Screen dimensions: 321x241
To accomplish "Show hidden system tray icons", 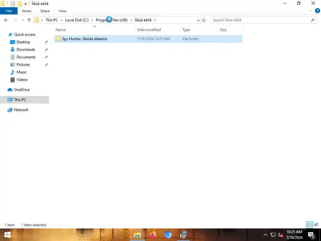I will pos(265,235).
